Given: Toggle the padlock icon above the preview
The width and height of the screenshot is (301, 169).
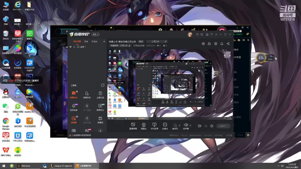Looking at the screenshot, I should coord(209,44).
